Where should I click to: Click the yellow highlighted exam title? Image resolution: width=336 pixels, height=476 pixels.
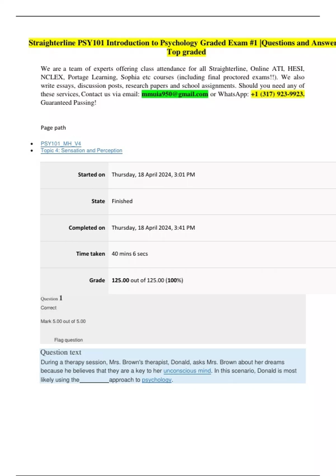coord(182,43)
